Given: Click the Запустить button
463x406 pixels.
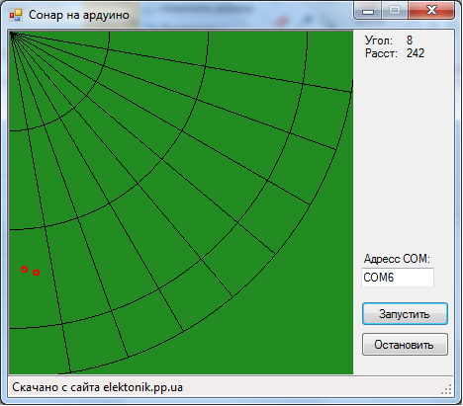Looking at the screenshot, I should [405, 314].
